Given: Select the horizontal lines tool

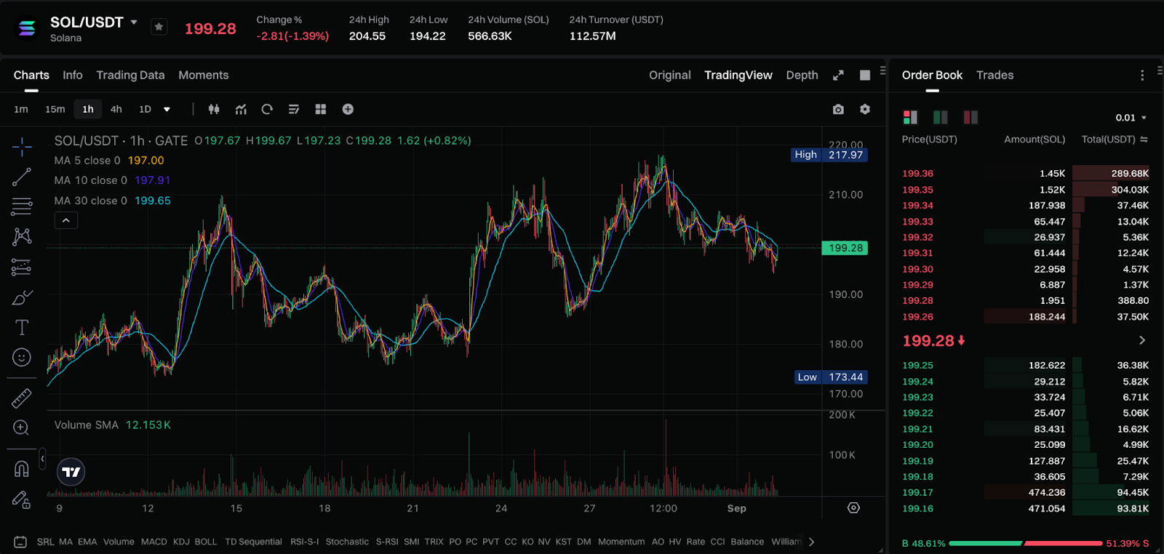Looking at the screenshot, I should [22, 206].
